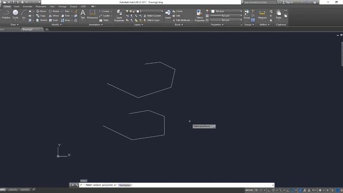Expand the Properties panel
Image resolution: width=343 pixels, height=193 pixels.
(x=217, y=25)
